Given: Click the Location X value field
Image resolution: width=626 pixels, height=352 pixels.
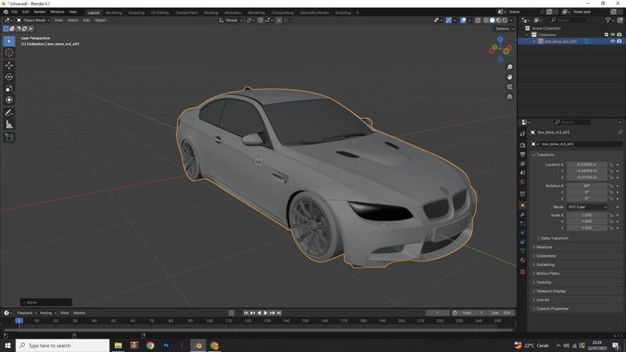Looking at the screenshot, I should 587,164.
